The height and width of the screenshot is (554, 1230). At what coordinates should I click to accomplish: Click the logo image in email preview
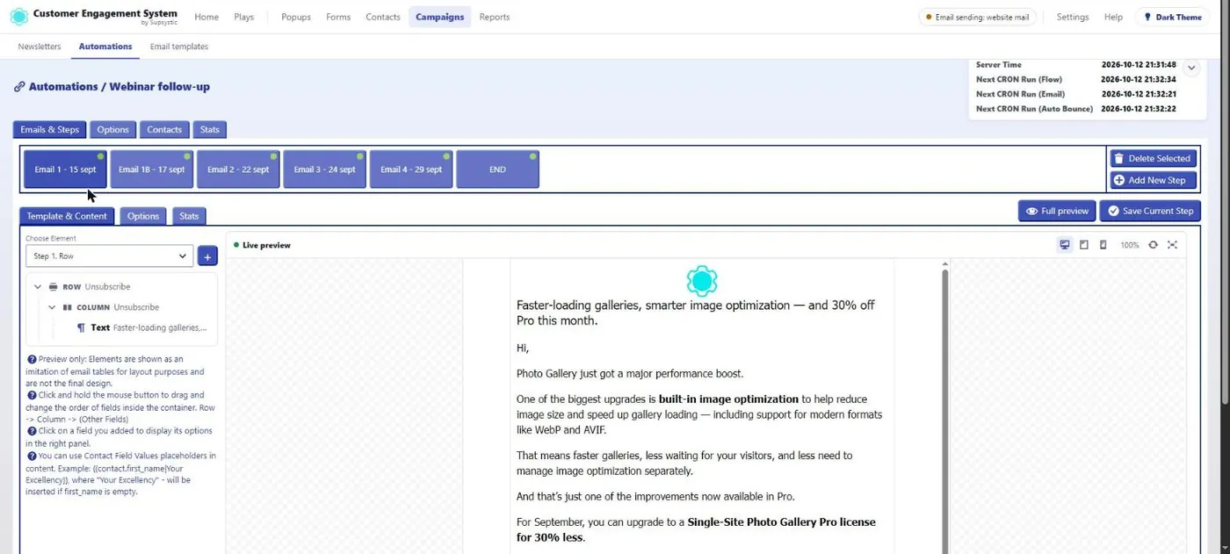[702, 281]
